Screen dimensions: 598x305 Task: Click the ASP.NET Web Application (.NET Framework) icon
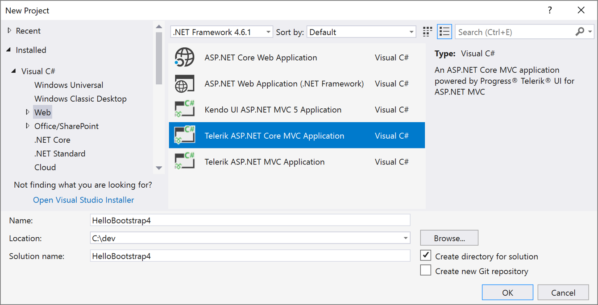(x=185, y=84)
